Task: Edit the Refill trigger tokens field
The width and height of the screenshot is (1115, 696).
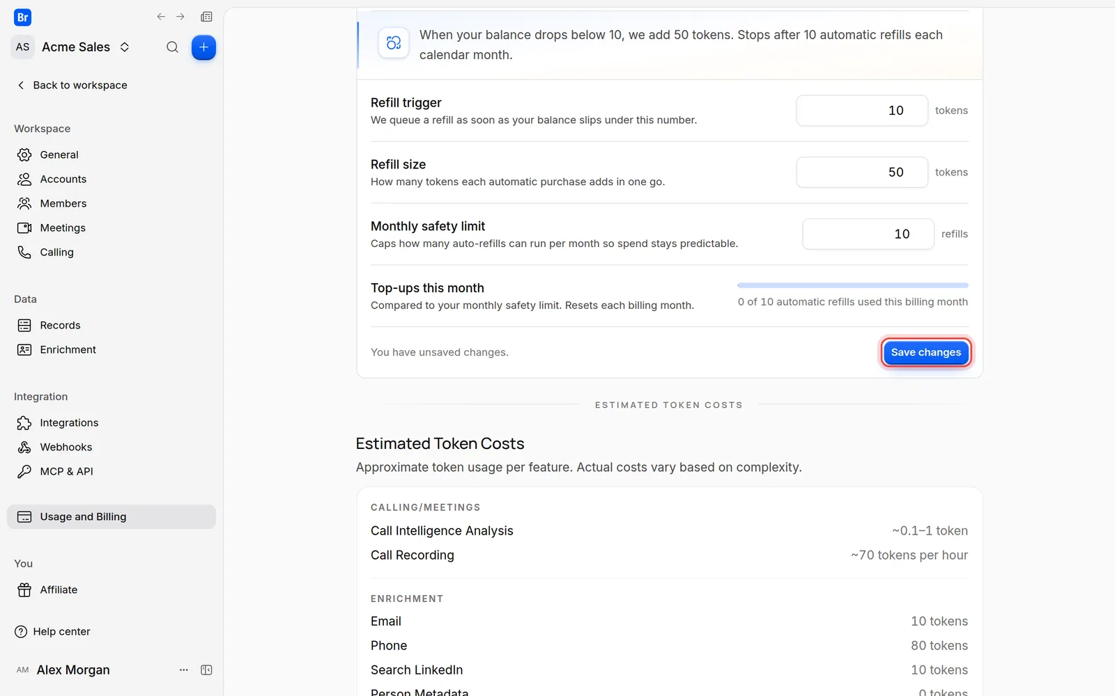Action: [x=862, y=111]
